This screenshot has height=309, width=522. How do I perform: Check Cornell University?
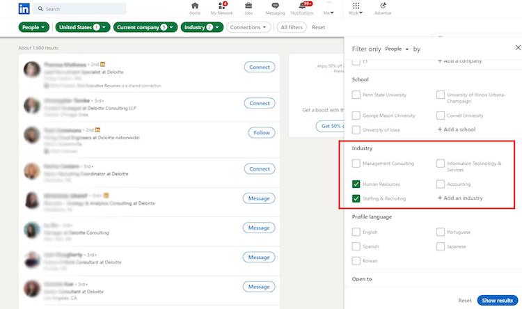[x=441, y=116]
